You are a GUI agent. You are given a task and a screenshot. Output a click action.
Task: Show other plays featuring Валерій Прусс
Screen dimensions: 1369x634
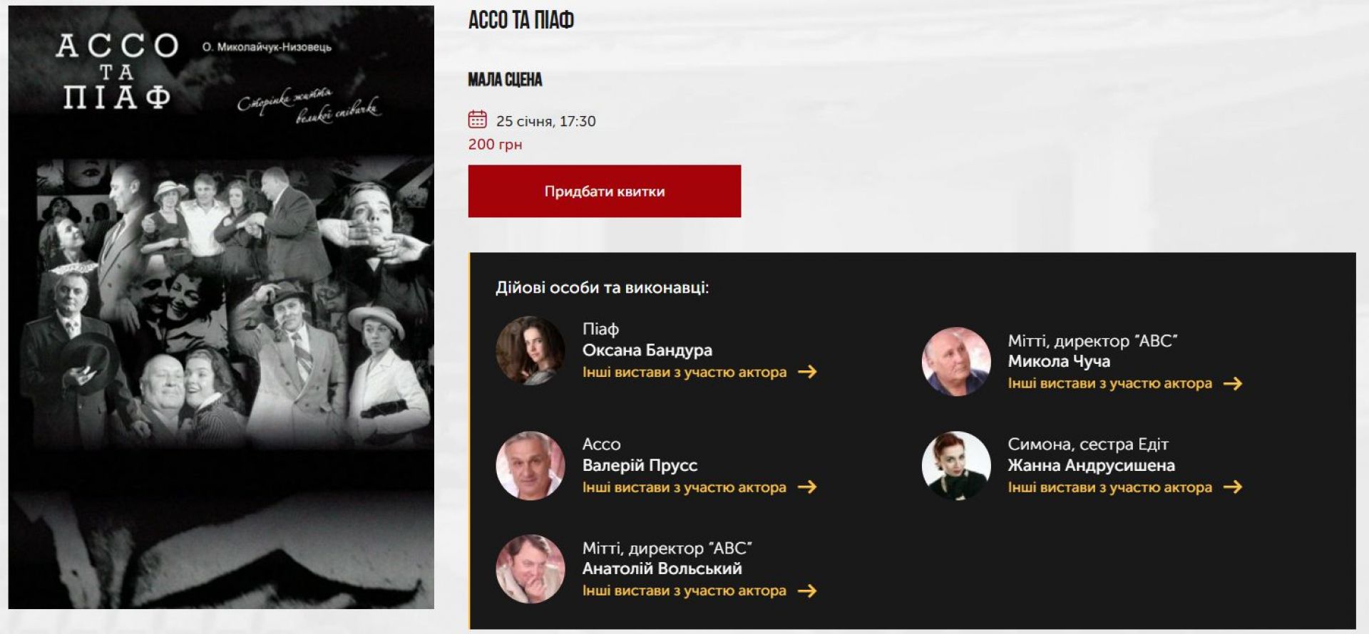(x=684, y=487)
